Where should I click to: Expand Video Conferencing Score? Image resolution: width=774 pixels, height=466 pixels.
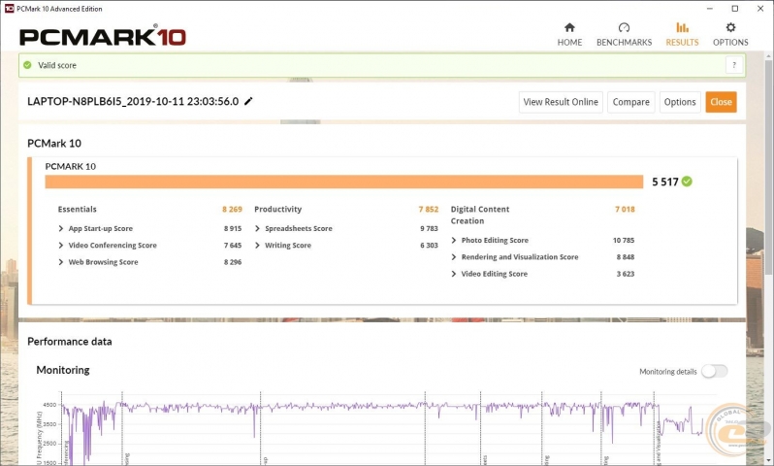coord(61,245)
